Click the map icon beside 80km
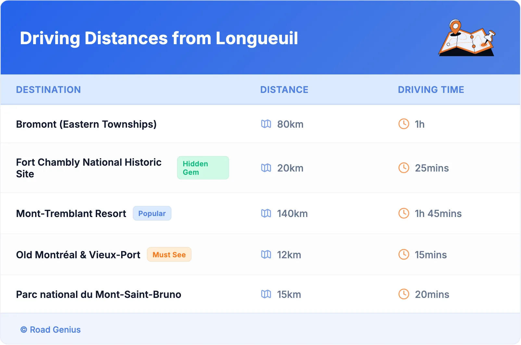Screen dimensions: 521x345 (266, 124)
